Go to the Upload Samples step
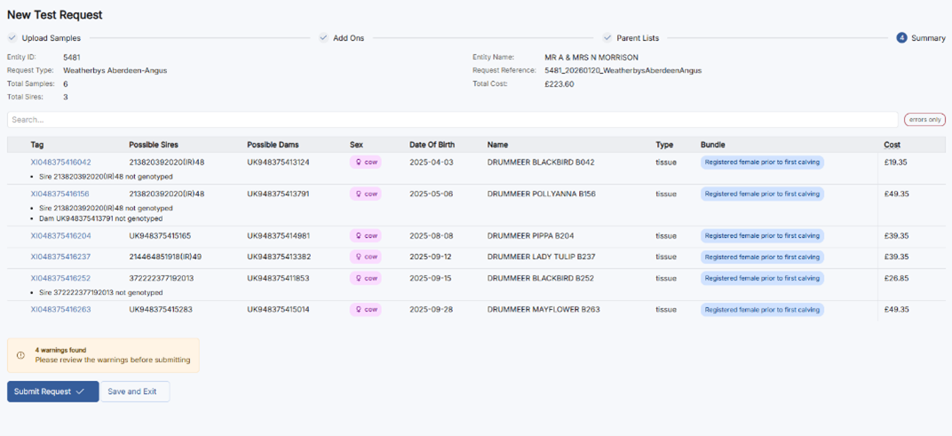 pyautogui.click(x=51, y=37)
